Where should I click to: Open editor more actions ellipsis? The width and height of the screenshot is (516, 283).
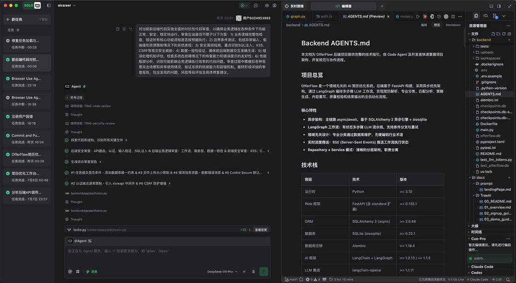coord(460,16)
